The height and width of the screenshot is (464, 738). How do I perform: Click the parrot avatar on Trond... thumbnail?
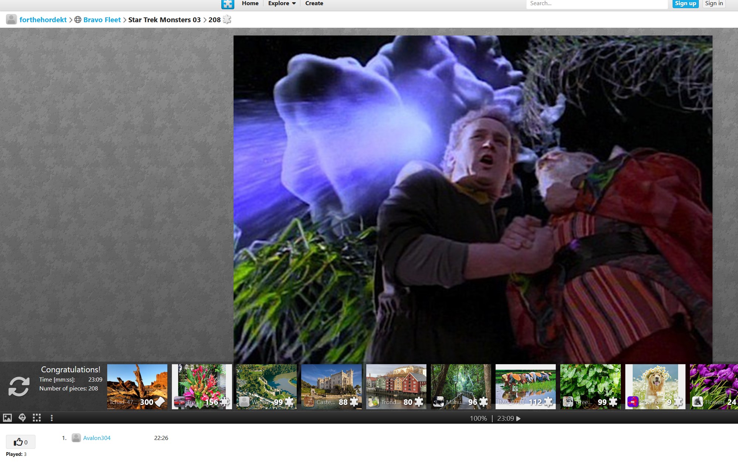tap(374, 402)
